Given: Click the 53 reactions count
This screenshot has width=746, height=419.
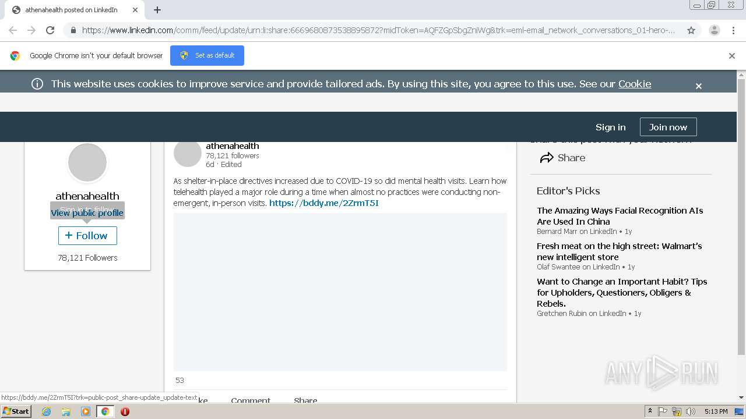Looking at the screenshot, I should click(x=180, y=381).
